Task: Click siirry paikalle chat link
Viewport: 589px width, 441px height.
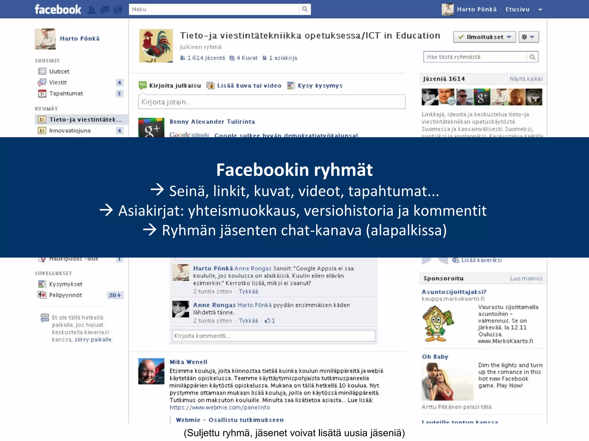Action: pyautogui.click(x=93, y=340)
